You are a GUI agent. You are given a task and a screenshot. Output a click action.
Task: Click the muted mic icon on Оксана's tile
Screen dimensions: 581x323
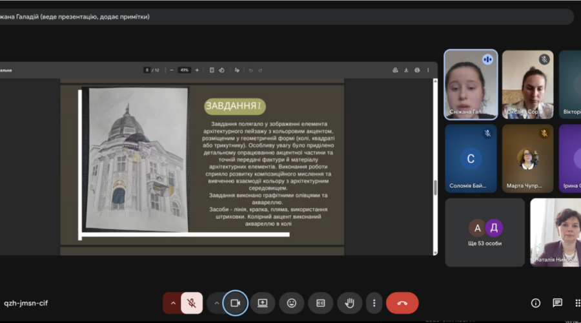pos(544,59)
